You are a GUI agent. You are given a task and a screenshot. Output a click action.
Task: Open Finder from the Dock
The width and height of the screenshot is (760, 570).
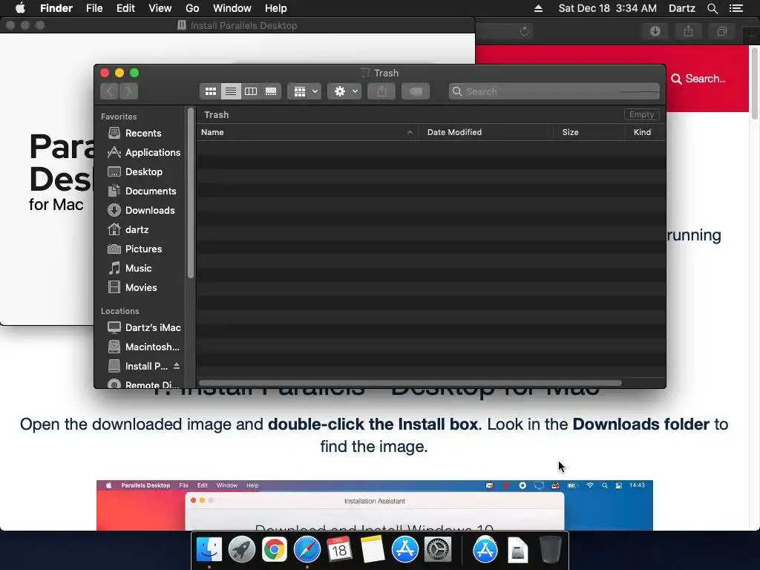209,550
